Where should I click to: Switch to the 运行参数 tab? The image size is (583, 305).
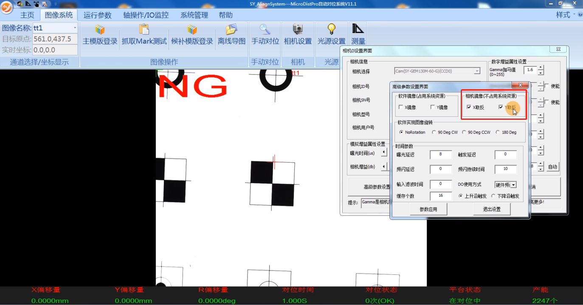(97, 15)
